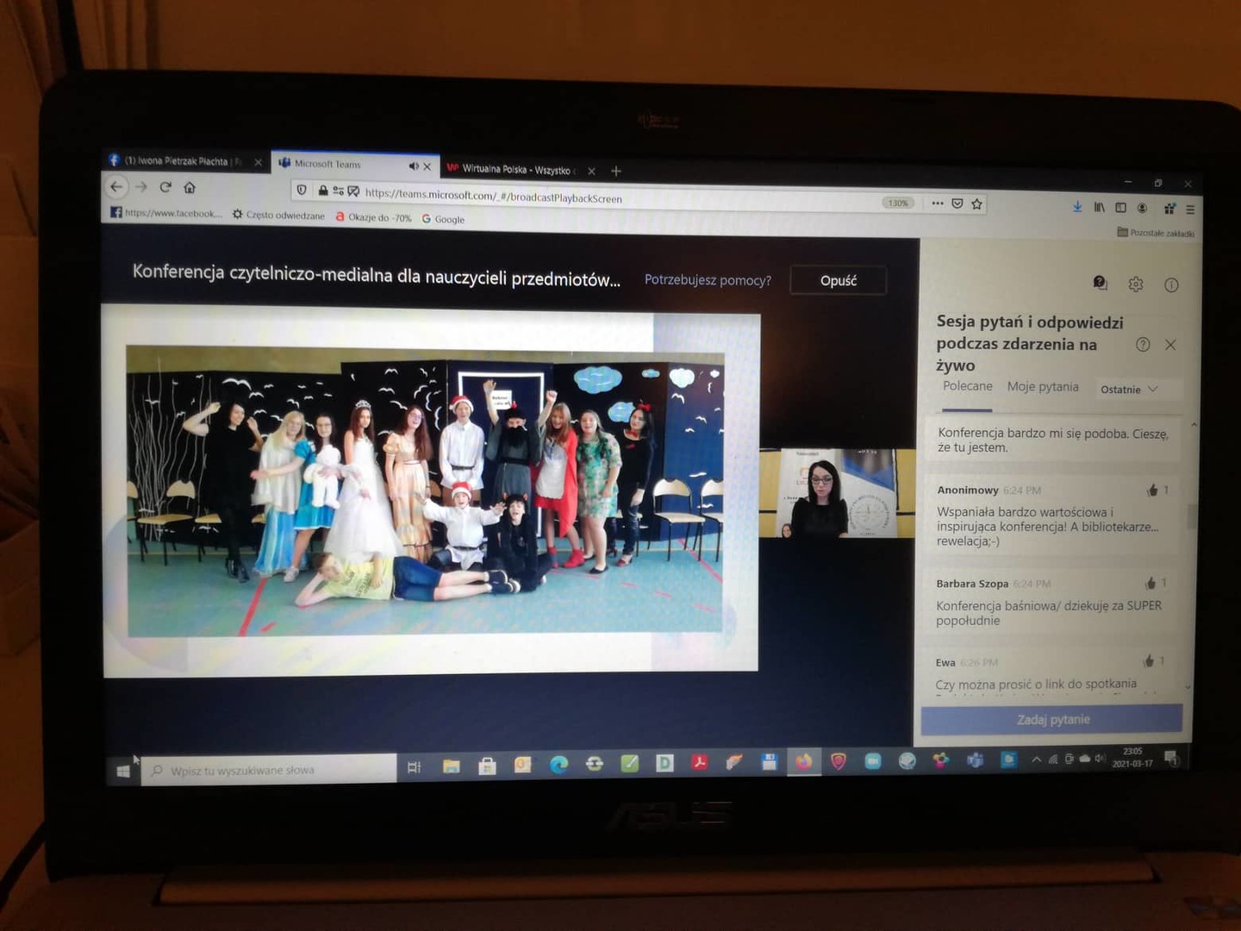
Task: Give thumbs up to Ewa's question
Action: click(1149, 661)
